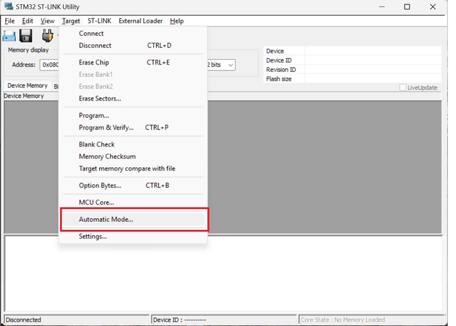Click Settings in the Target menu
Viewport: 456px width, 326px height.
93,237
